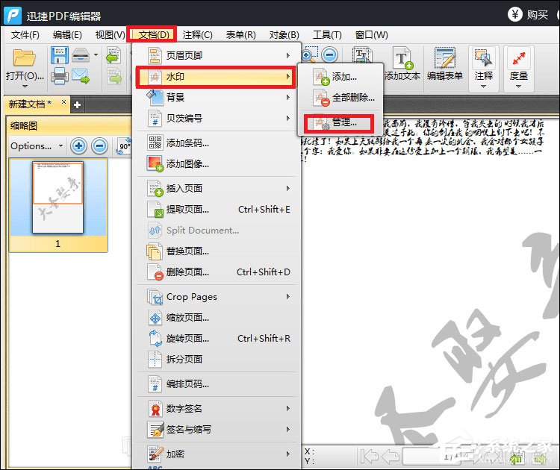
Task: Open the 编辑(E) menu
Action: 67,34
